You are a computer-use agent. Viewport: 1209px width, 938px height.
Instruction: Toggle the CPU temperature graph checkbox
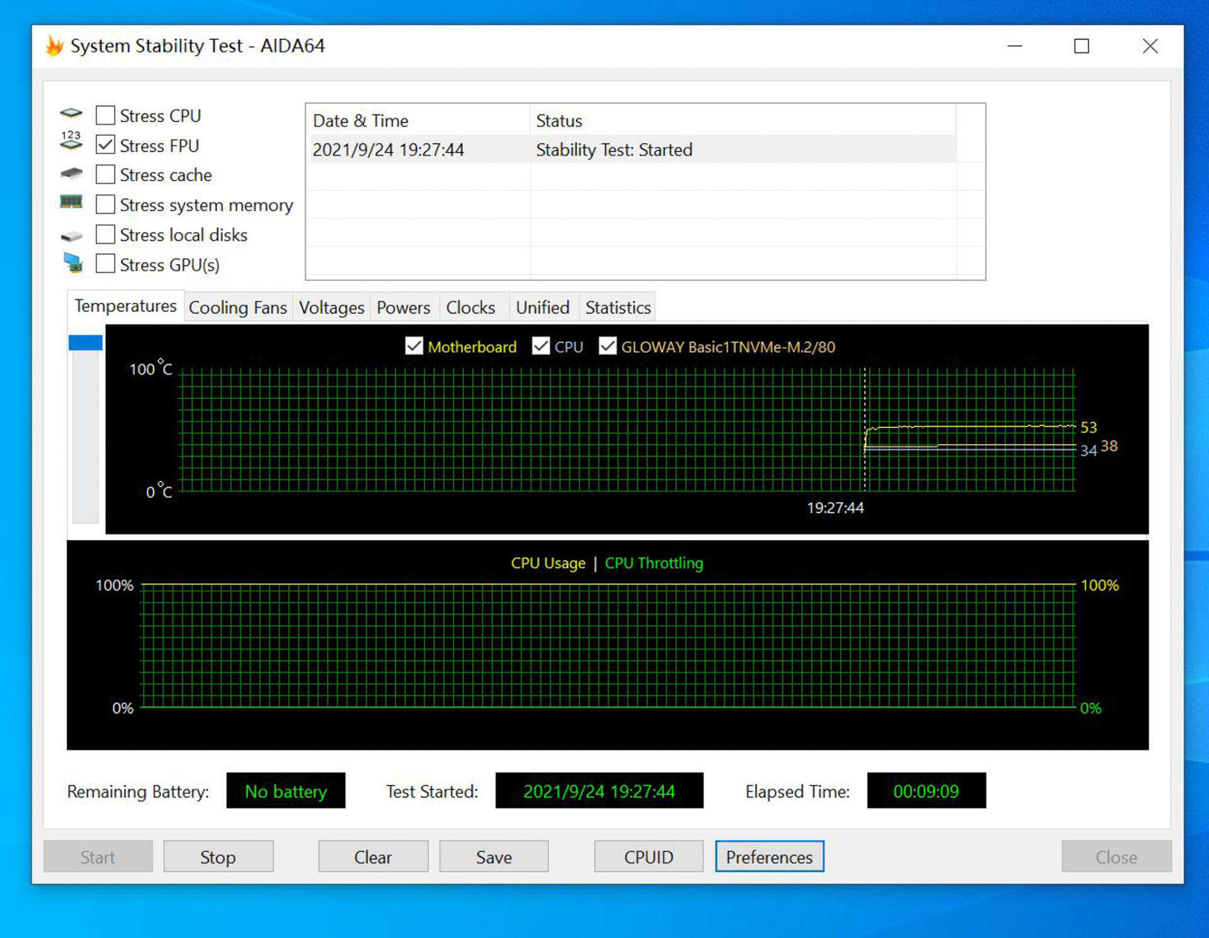coord(540,346)
